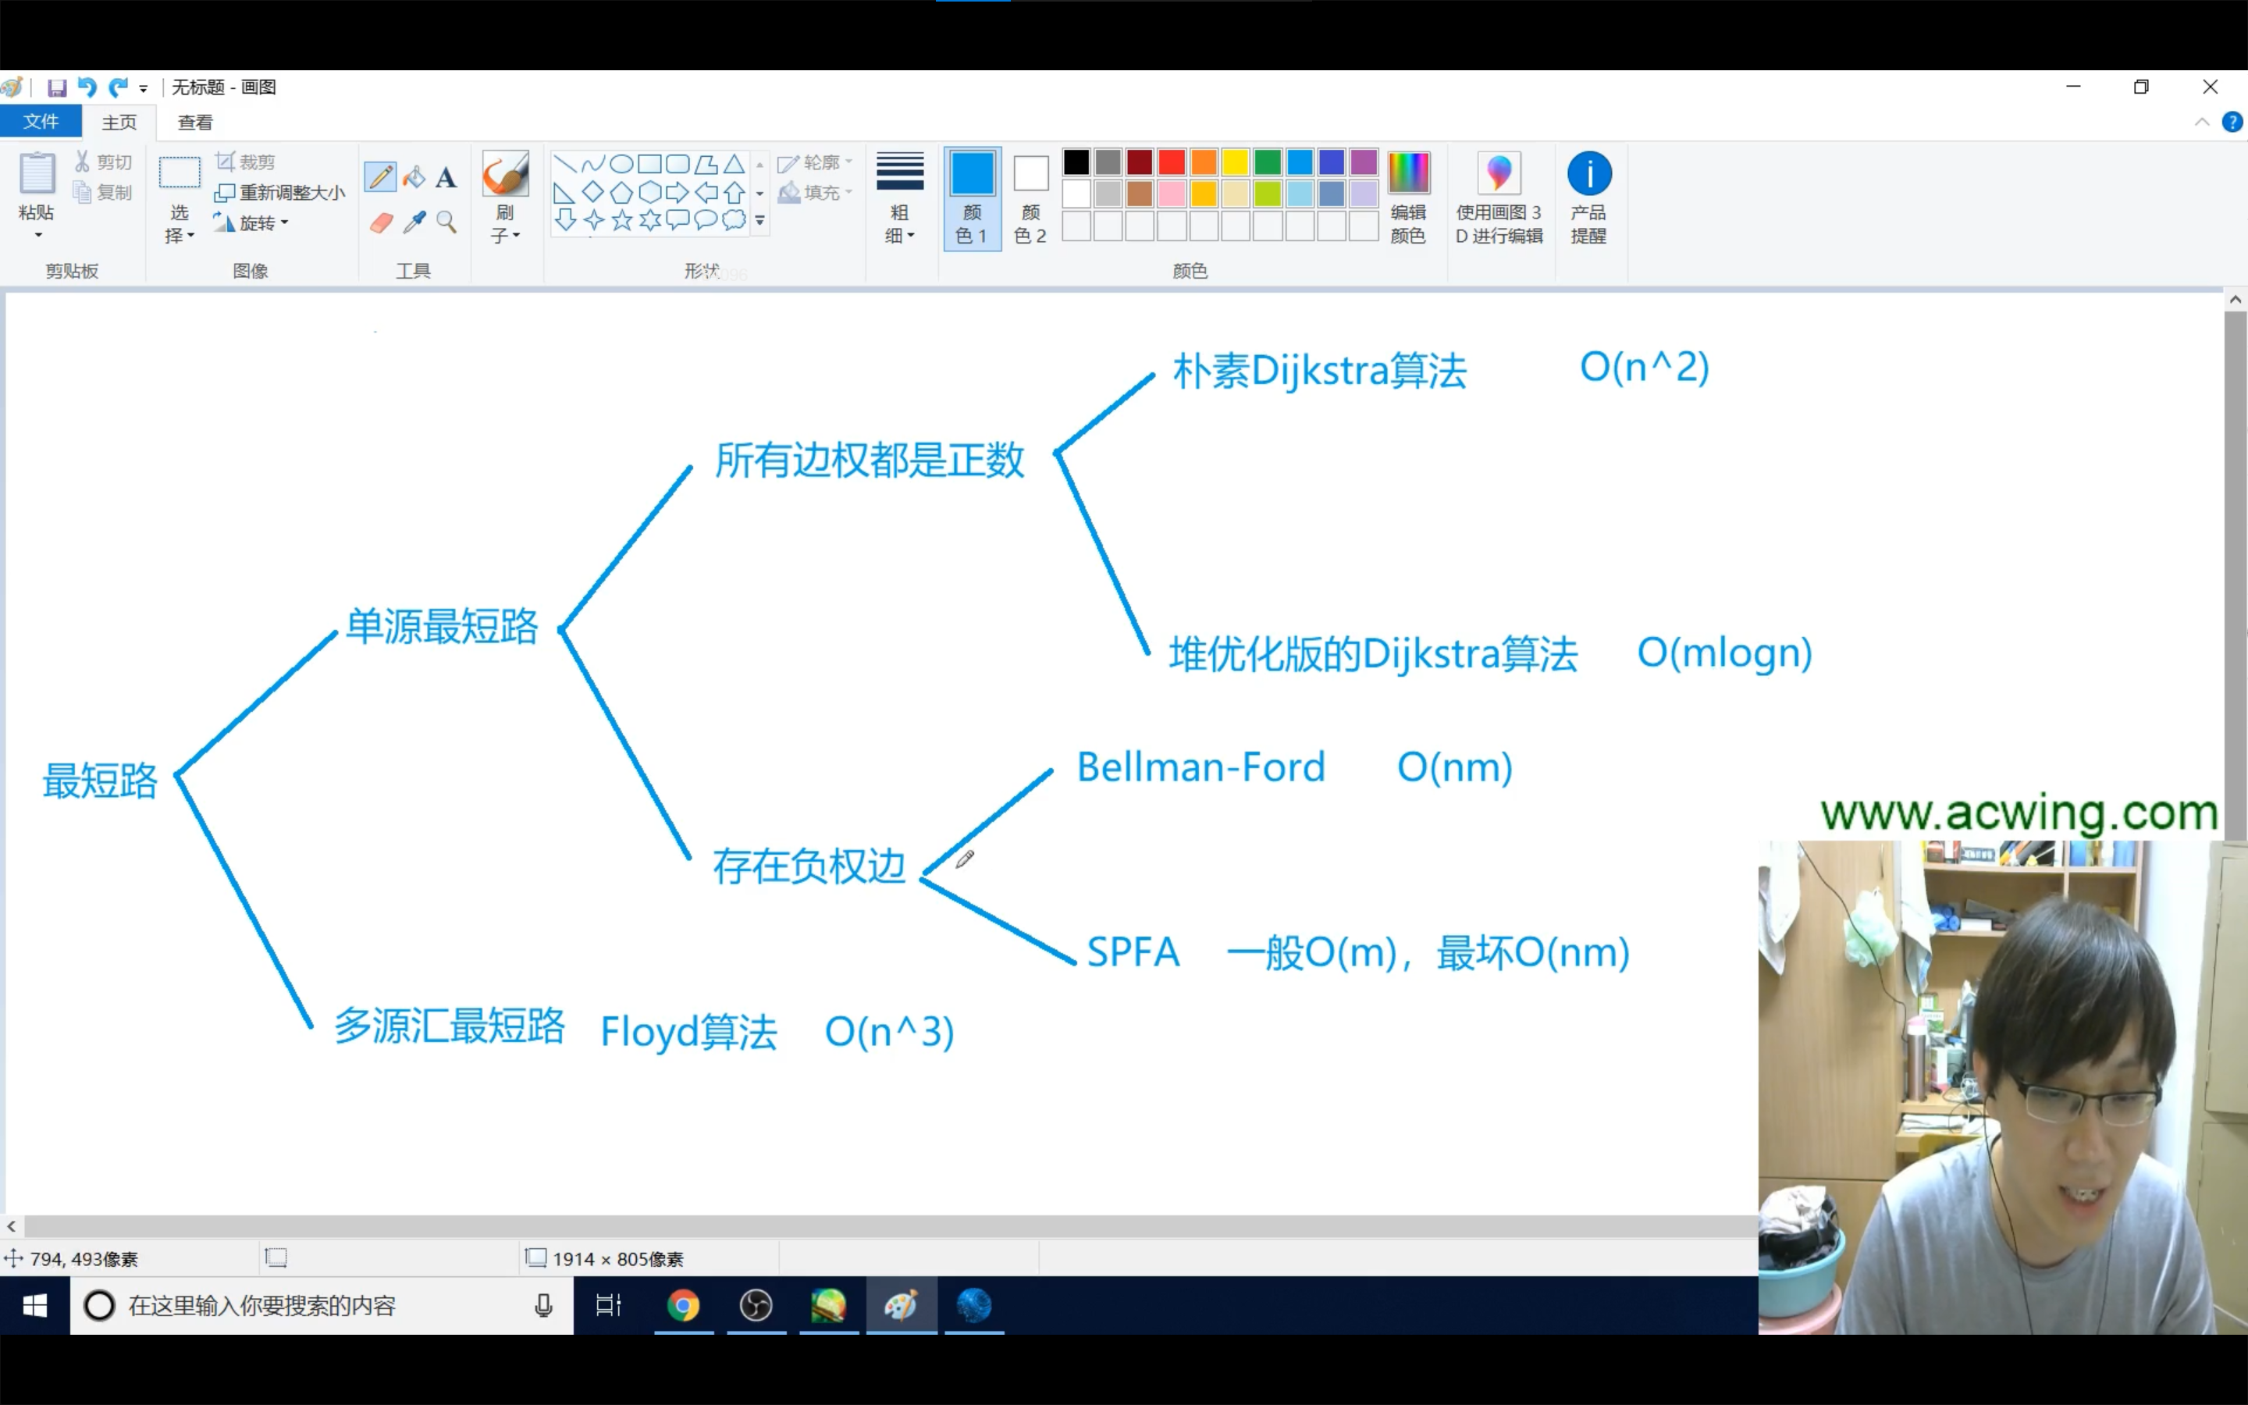Expand the Size thickness dropdown

(x=899, y=197)
